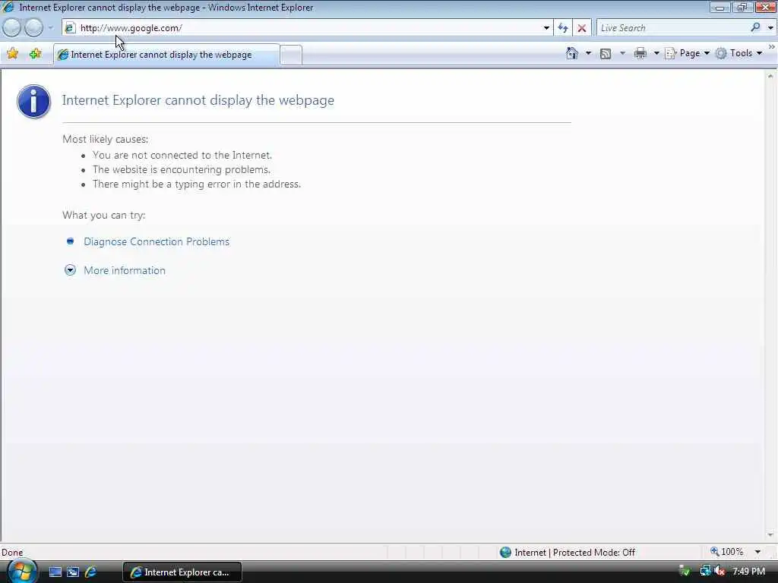The height and width of the screenshot is (583, 778).
Task: Click the green safely-remove tray icon
Action: pos(685,571)
